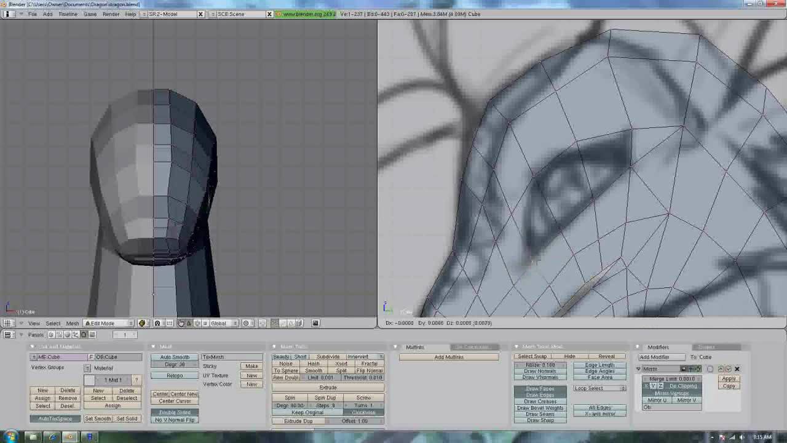This screenshot has width=787, height=443.
Task: Open the Timeline menu
Action: tap(68, 14)
